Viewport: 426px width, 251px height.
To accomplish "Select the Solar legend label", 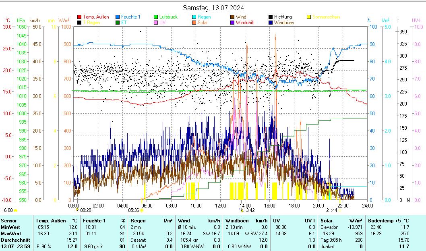I will pos(203,23).
